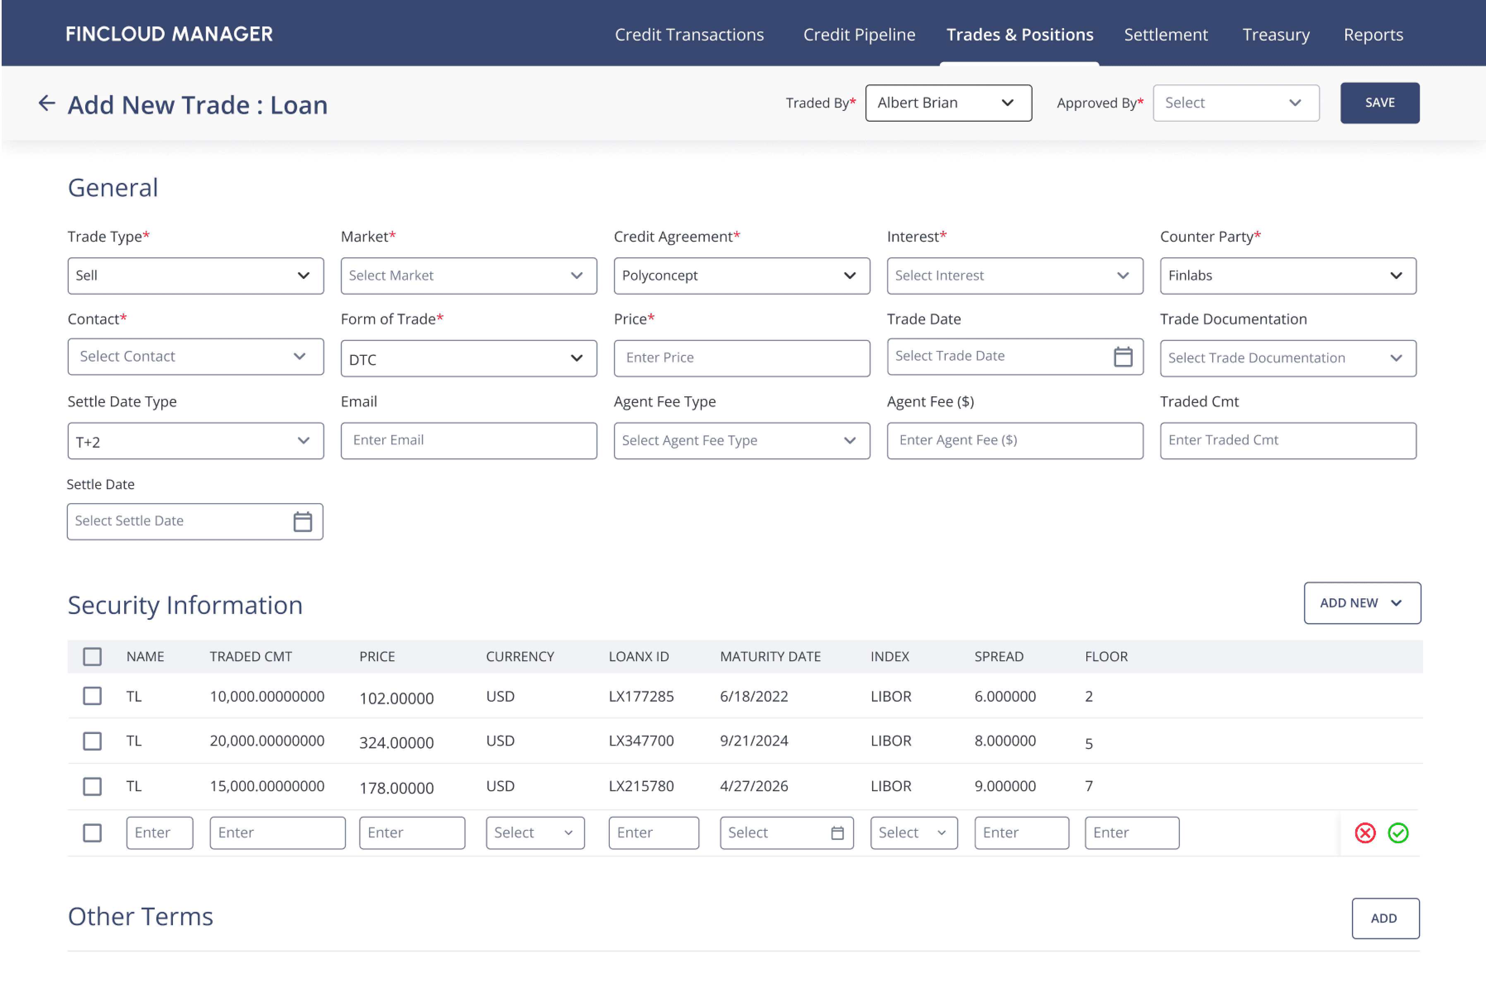This screenshot has height=993, width=1486.
Task: Click the green confirm row icon
Action: [x=1398, y=833]
